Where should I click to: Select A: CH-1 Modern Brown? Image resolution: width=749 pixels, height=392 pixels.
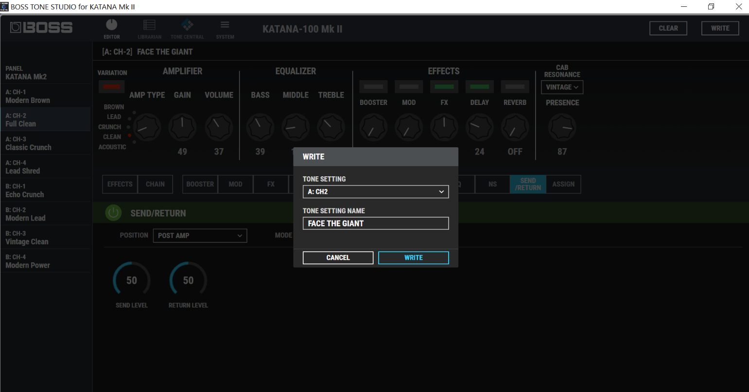pyautogui.click(x=45, y=96)
